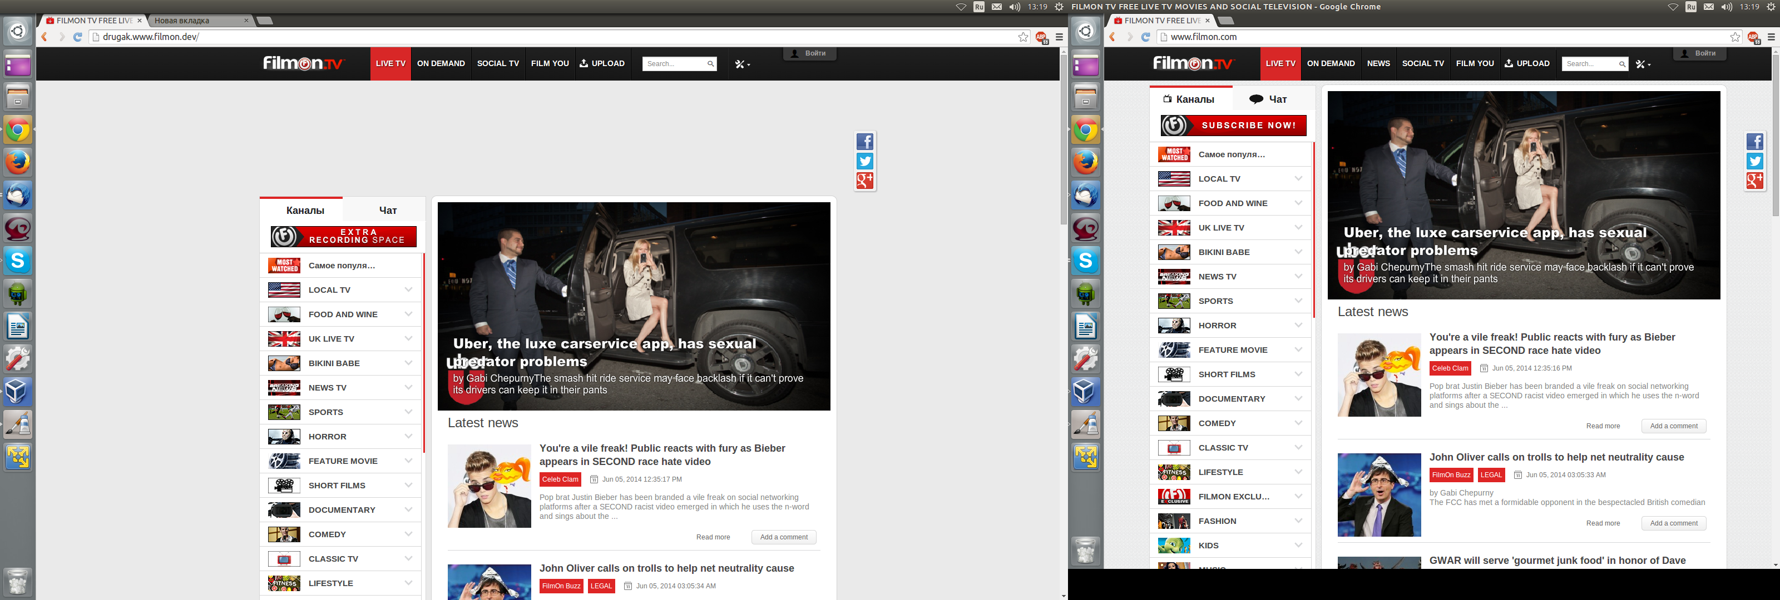Launch Firefox from the left Ubuntu dock
The width and height of the screenshot is (1780, 600).
pos(18,162)
